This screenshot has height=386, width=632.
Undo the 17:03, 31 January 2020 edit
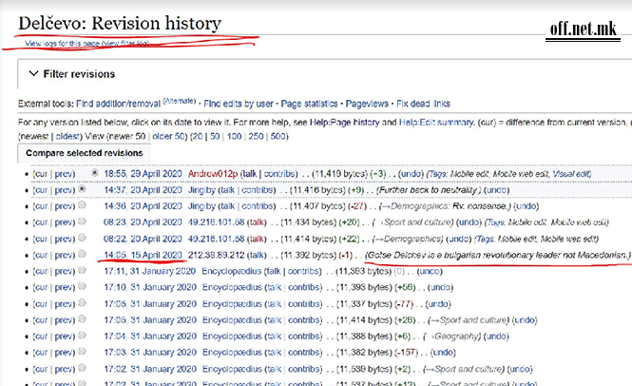point(443,352)
